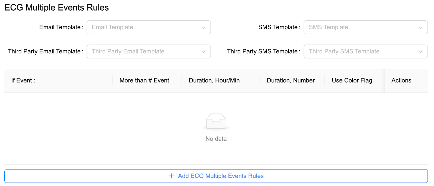The image size is (434, 186).
Task: Select the If Event column header
Action: [23, 80]
